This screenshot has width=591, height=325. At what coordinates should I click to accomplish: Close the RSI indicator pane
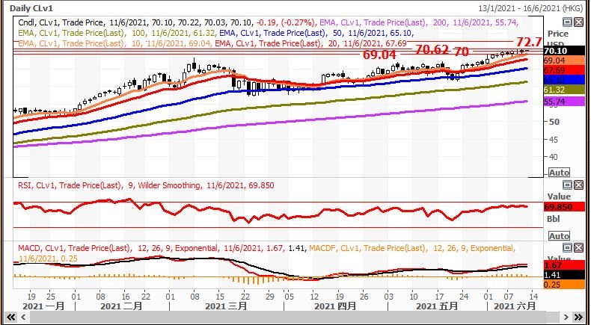[x=577, y=184]
